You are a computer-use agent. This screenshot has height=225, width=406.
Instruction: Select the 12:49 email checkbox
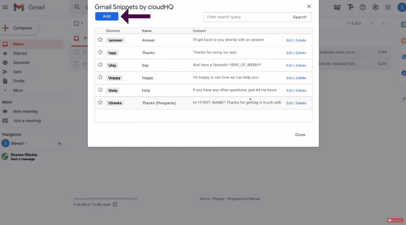click(76, 52)
